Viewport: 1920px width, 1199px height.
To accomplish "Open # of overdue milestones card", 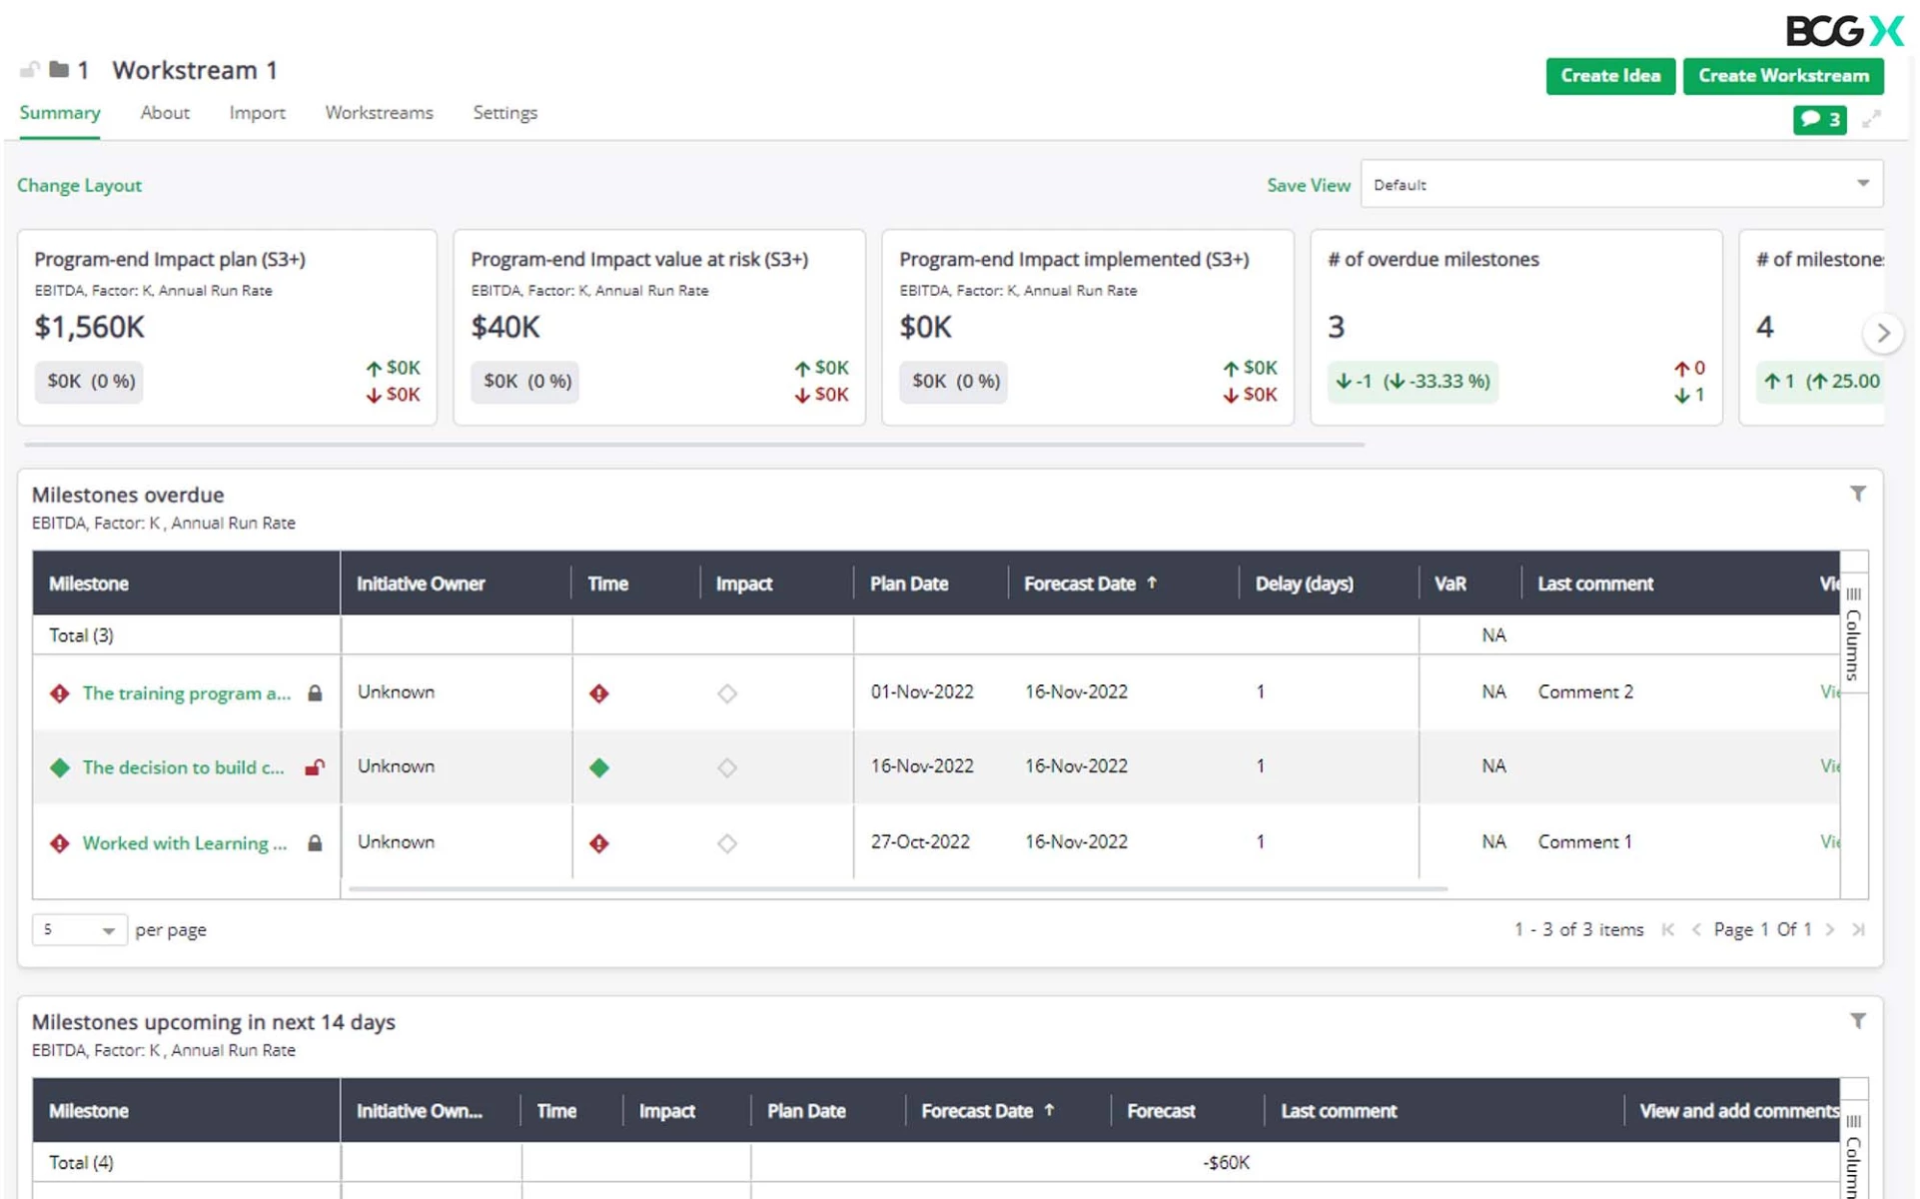I will pyautogui.click(x=1516, y=328).
